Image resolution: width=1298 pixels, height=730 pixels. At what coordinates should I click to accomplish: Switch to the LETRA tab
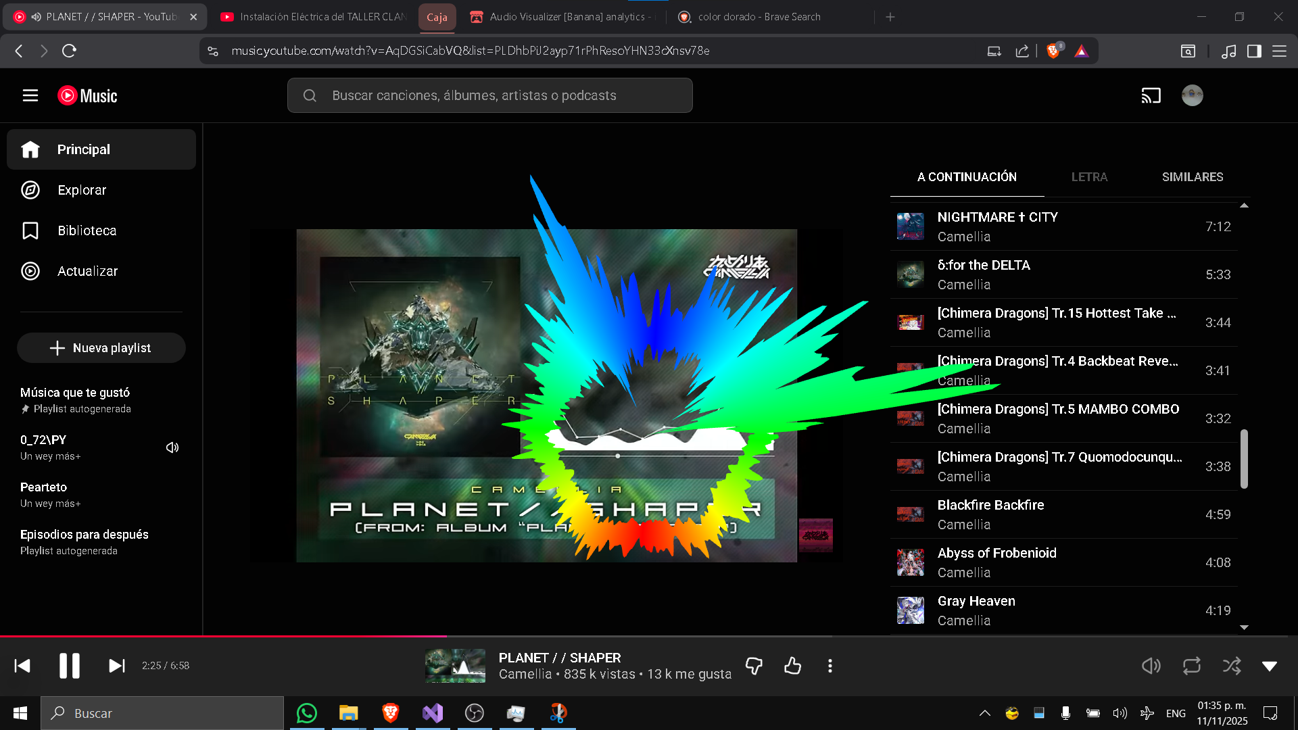[1089, 177]
